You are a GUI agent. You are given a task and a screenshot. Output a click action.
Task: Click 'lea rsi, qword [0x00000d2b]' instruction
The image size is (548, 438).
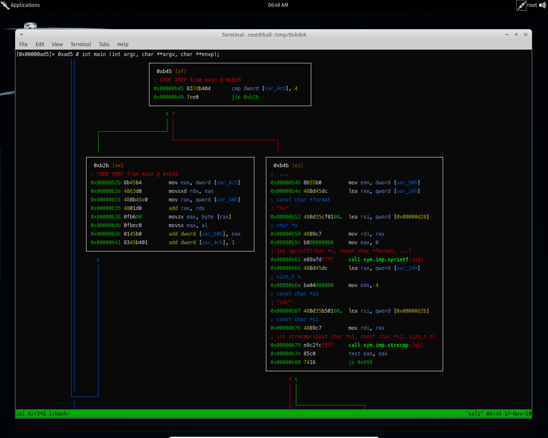[389, 311]
